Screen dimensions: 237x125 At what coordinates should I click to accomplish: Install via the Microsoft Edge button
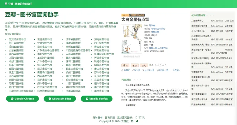click(x=60, y=99)
